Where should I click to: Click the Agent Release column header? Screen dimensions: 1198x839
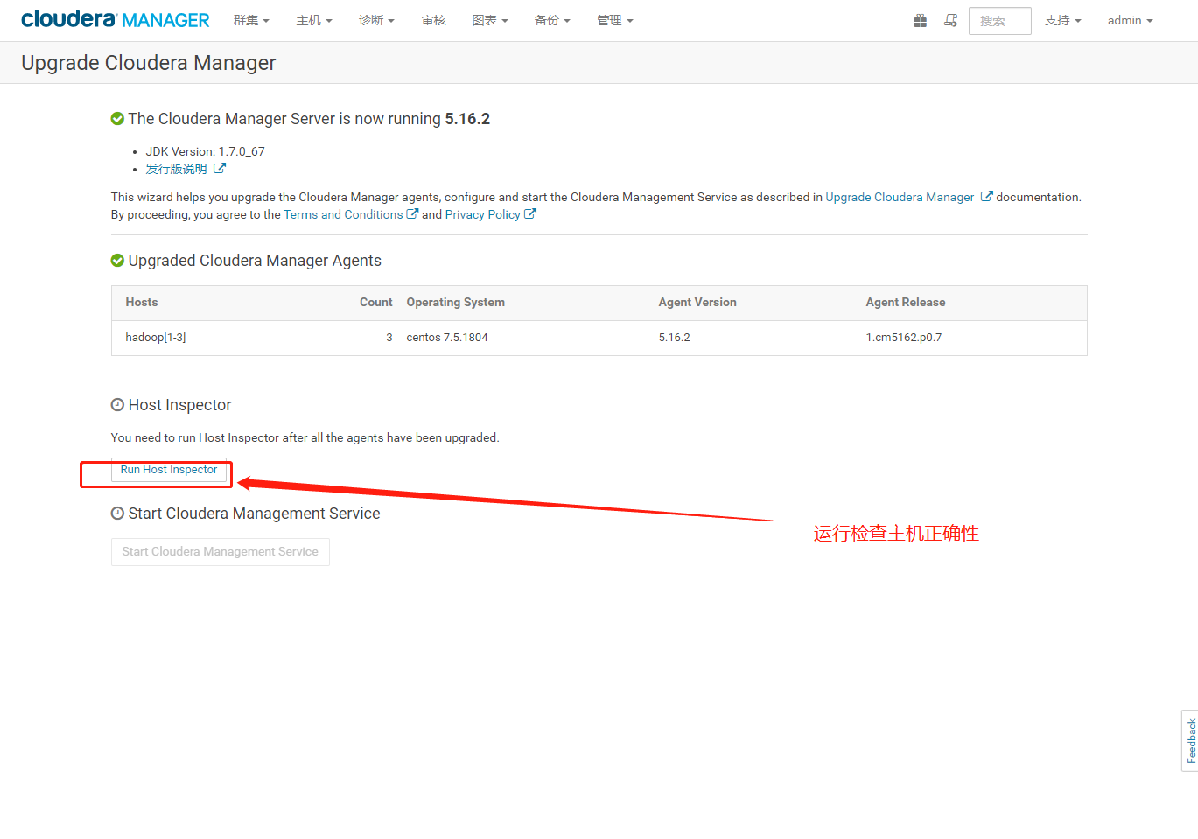click(x=906, y=302)
